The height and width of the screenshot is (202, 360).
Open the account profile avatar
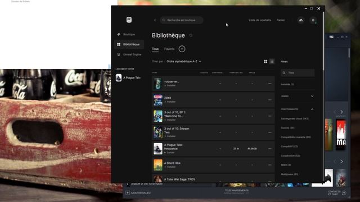(x=313, y=20)
